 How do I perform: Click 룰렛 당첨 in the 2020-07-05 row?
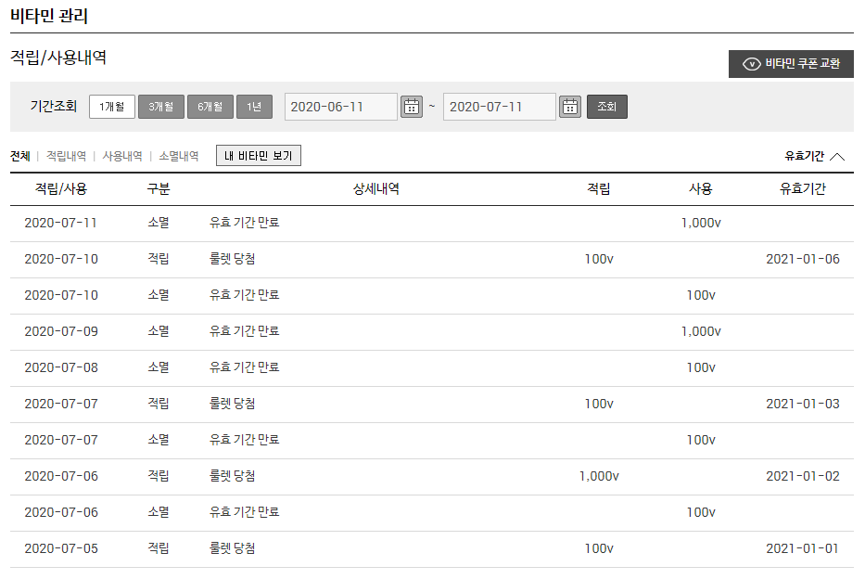[x=233, y=548]
